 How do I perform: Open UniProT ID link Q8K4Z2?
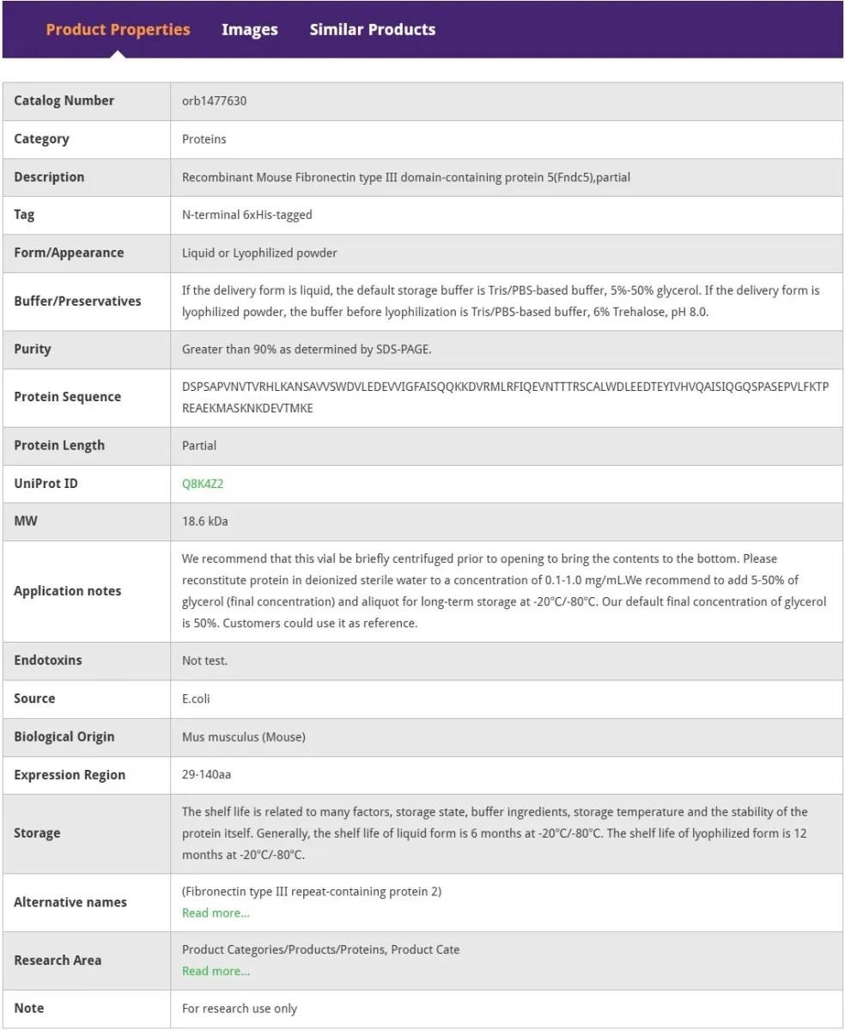(203, 484)
